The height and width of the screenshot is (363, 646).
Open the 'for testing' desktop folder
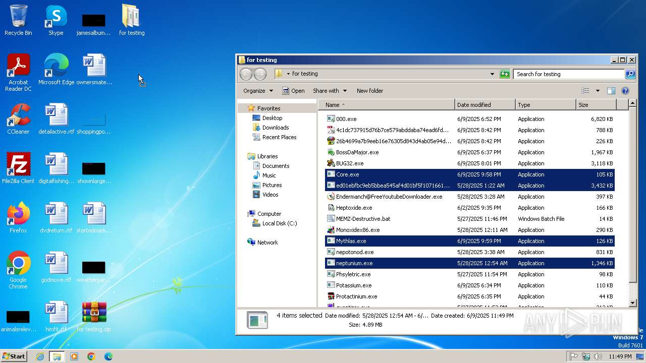pyautogui.click(x=132, y=20)
